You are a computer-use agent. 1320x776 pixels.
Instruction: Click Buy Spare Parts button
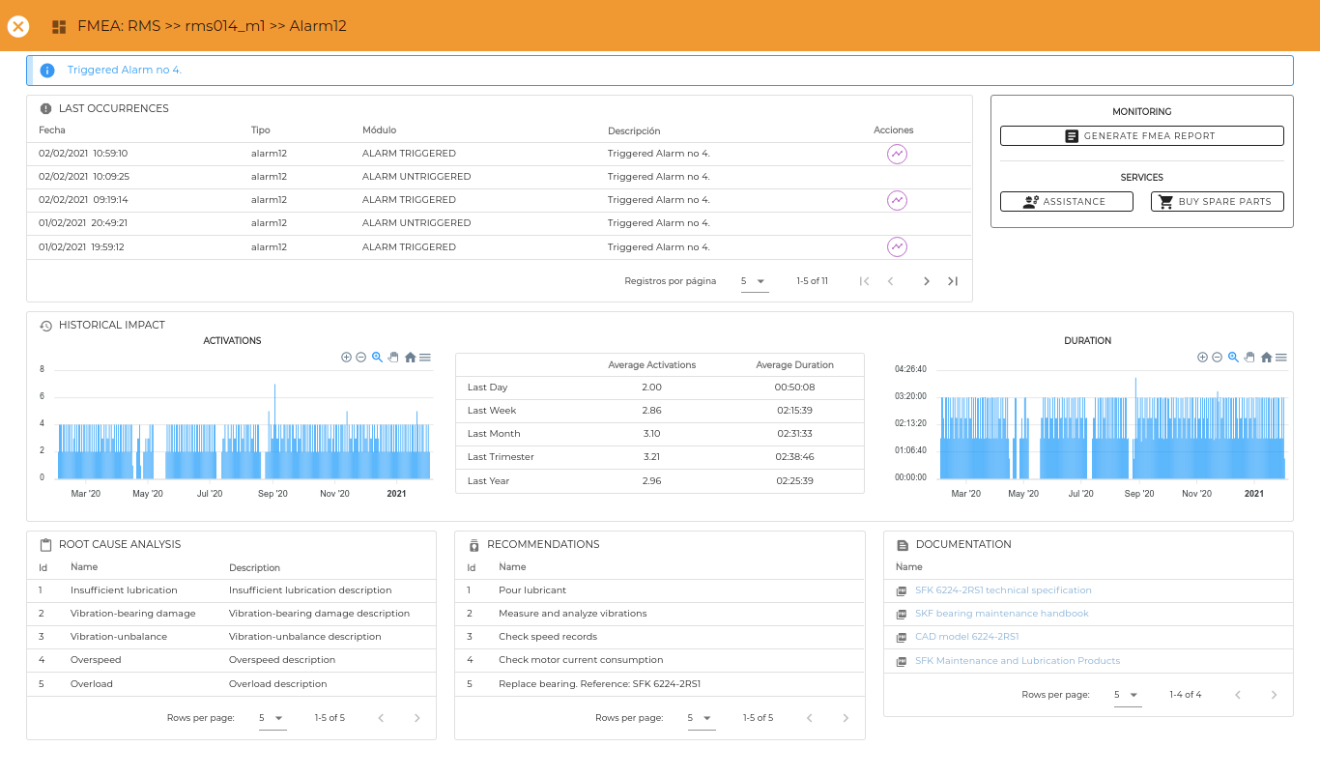pos(1218,201)
